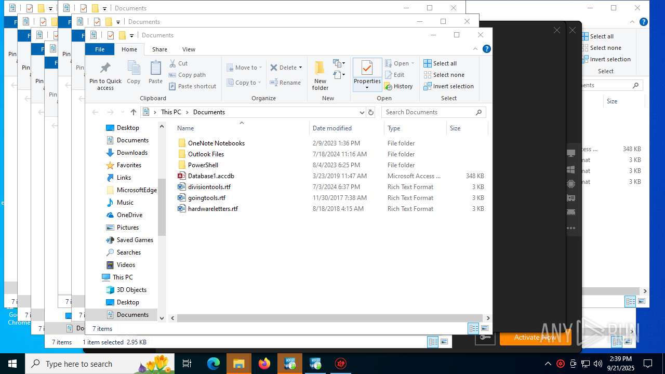665x374 pixels.
Task: Select This PC in navigation pane
Action: [123, 277]
